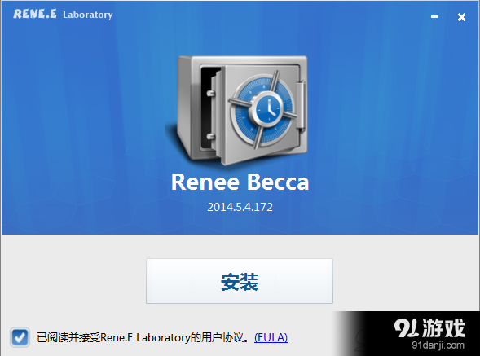Click the upper hinge of safe door
480x356 pixels.
210,94
